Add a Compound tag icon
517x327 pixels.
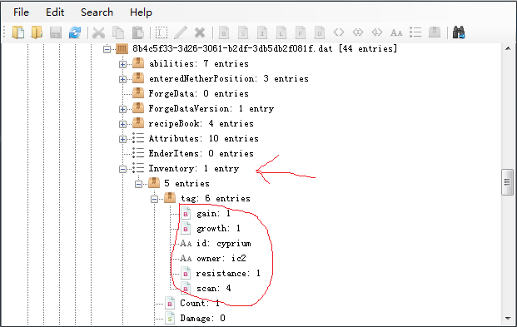point(435,32)
